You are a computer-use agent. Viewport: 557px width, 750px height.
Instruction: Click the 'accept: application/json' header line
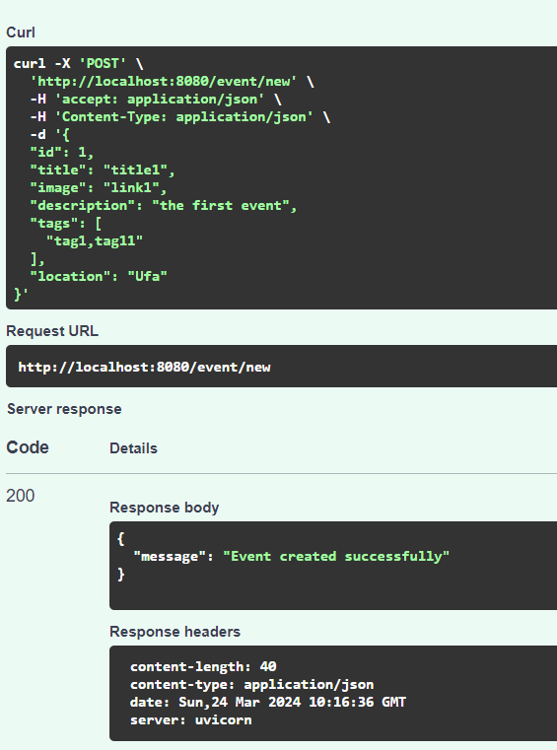tap(156, 99)
